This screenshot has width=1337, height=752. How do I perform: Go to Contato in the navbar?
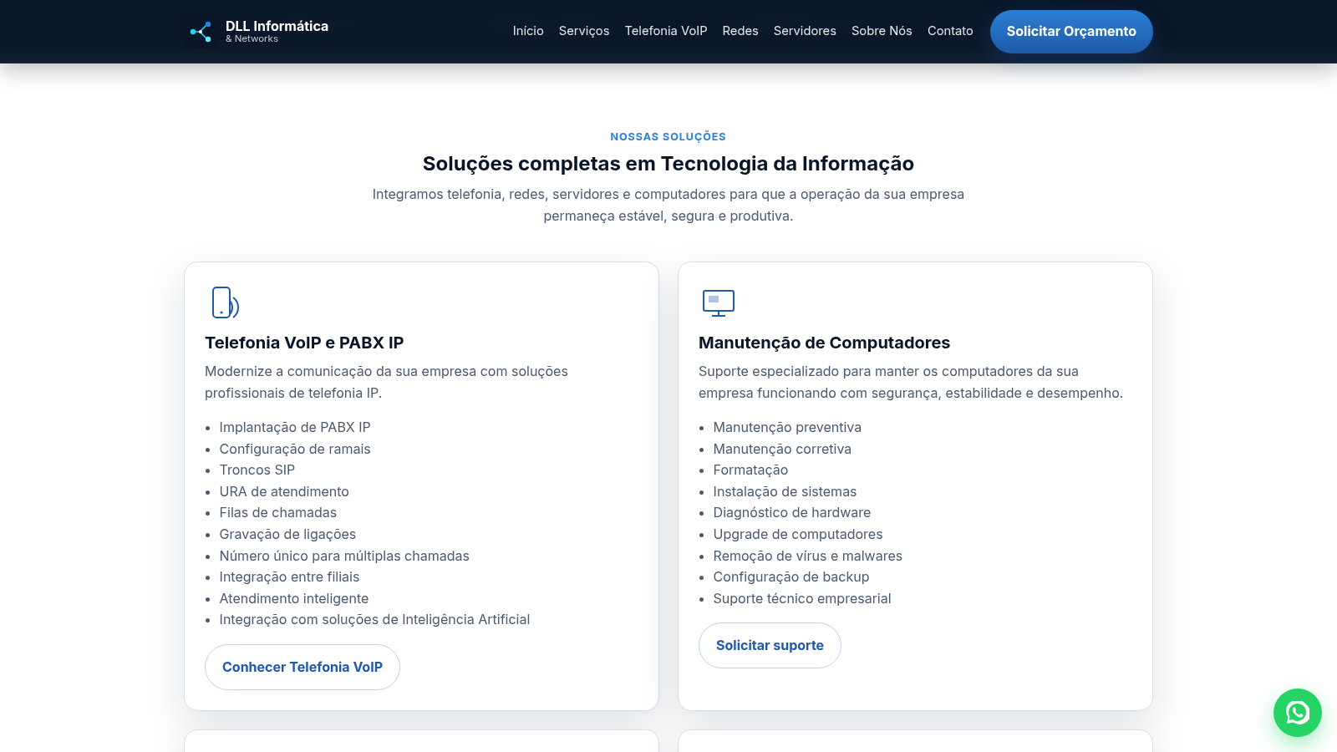pos(950,31)
